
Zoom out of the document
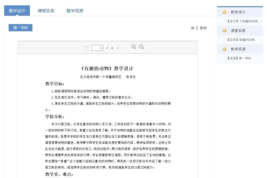click(x=141, y=47)
